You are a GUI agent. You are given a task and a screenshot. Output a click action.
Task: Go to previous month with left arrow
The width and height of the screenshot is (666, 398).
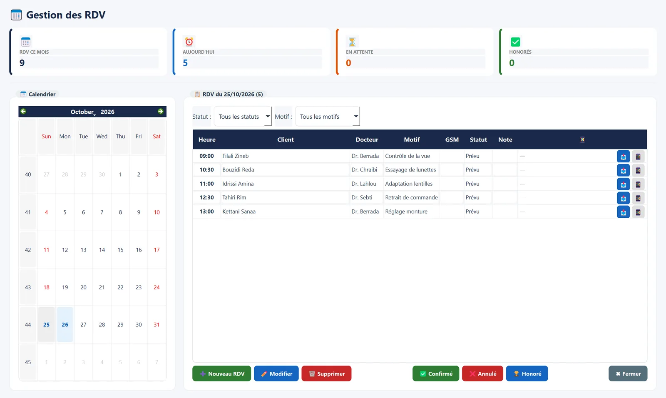[x=23, y=111]
